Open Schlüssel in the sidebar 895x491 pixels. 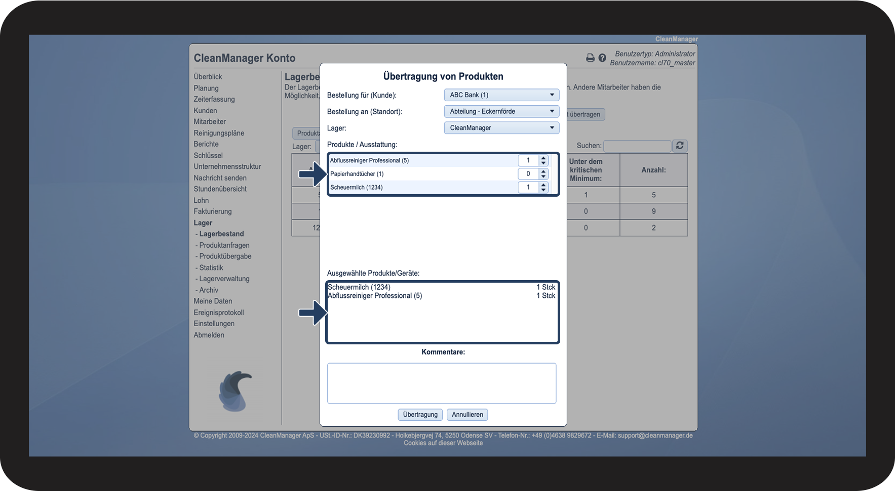[x=208, y=155]
